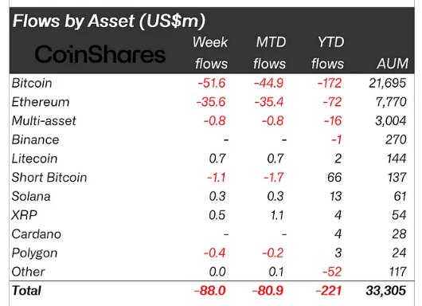Select the YTD flows column header
Image resolution: width=422 pixels, height=306 pixels.
coord(328,53)
